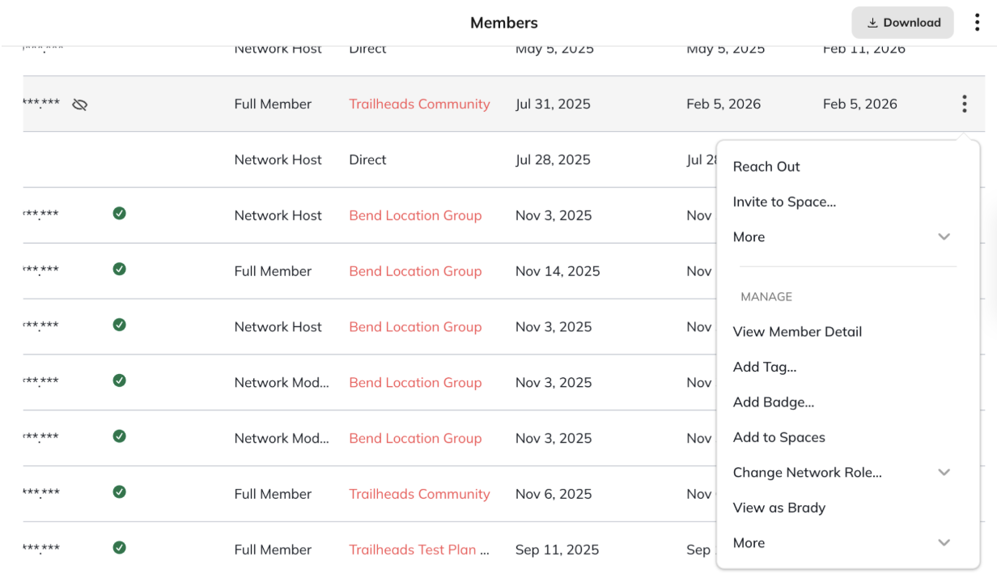Open View Member Detail

(797, 332)
